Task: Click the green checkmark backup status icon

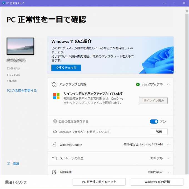Action: (138, 85)
